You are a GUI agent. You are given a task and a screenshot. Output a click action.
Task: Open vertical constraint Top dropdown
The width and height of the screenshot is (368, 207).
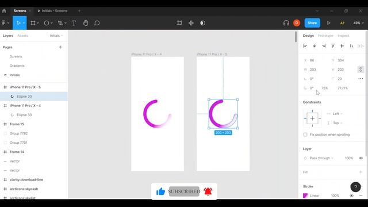338,123
